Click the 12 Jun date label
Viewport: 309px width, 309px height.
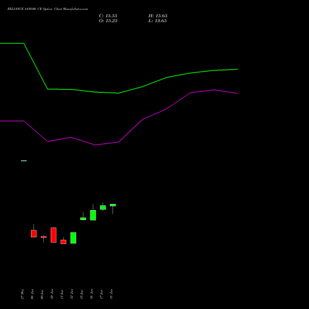72,294
